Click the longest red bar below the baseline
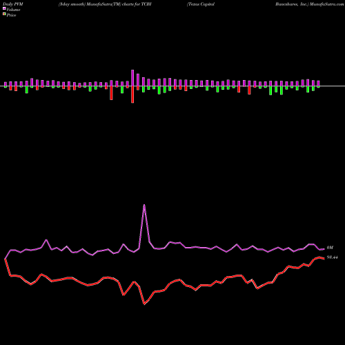The image size is (345, 345). [132, 95]
